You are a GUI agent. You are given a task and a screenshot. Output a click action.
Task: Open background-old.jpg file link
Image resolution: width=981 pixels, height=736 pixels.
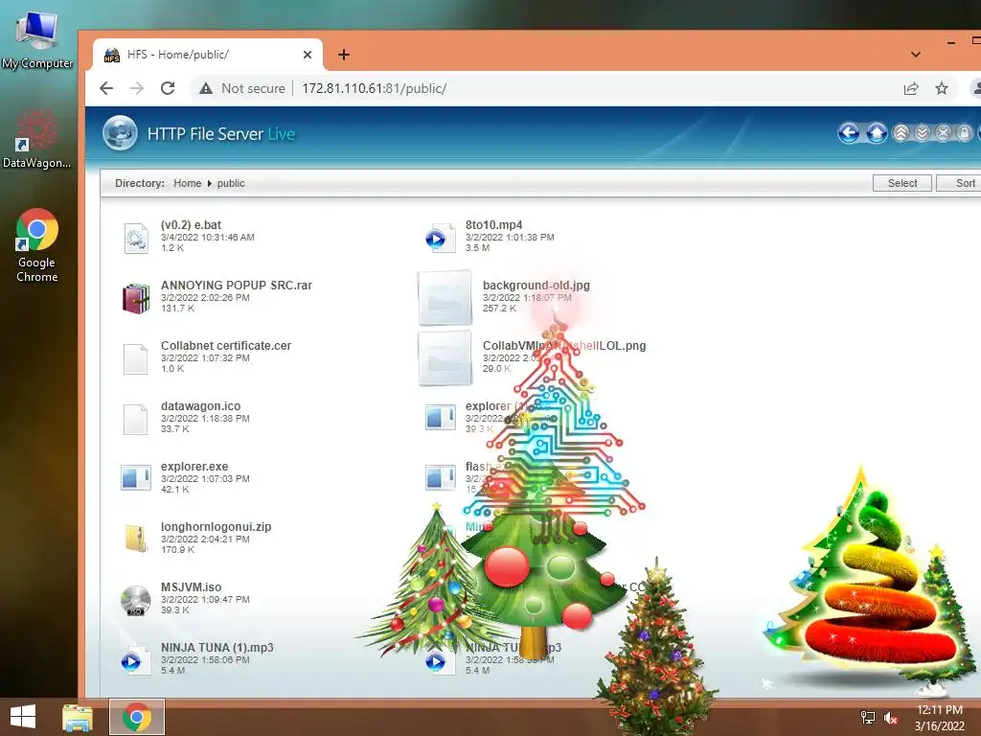536,285
